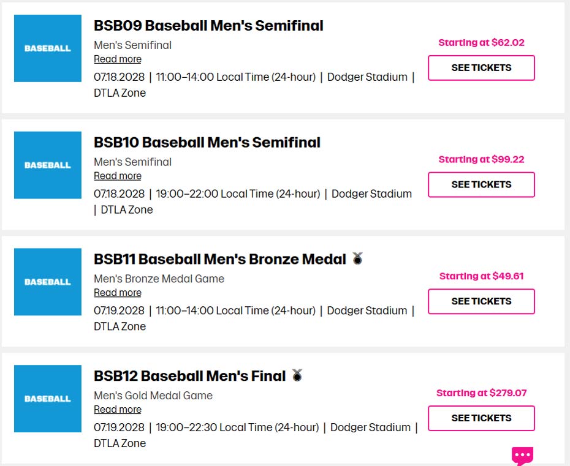Image resolution: width=570 pixels, height=466 pixels.
Task: Open the BSB10 Baseball Men's Semifinal title
Action: [x=207, y=143]
